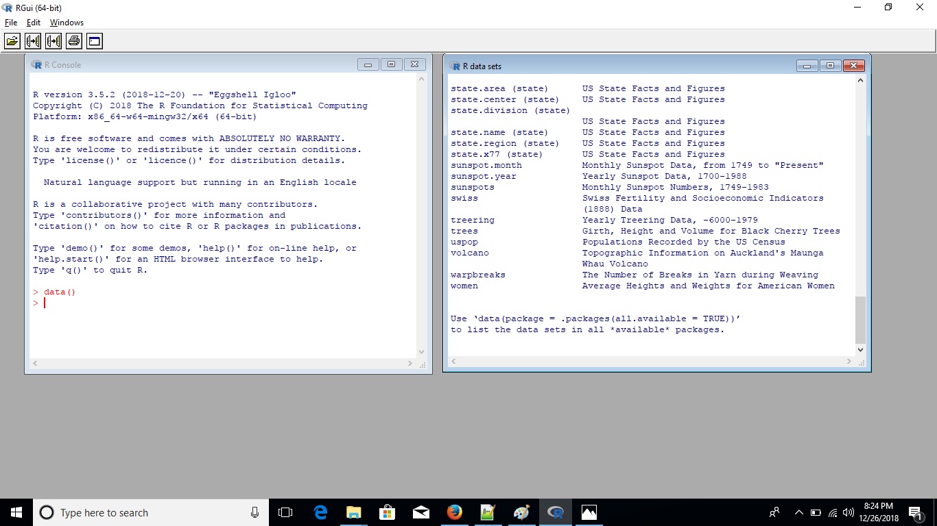Screen dimensions: 937x526
Task: Click the 'treering' dataset entry
Action: [x=473, y=220]
